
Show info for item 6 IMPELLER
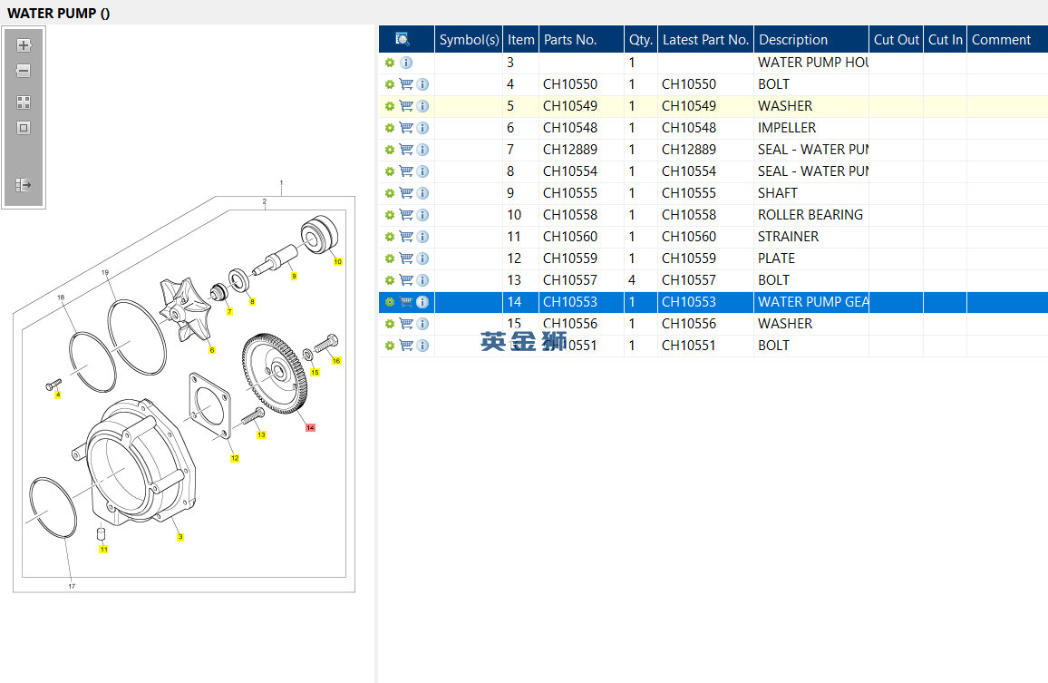click(x=422, y=128)
